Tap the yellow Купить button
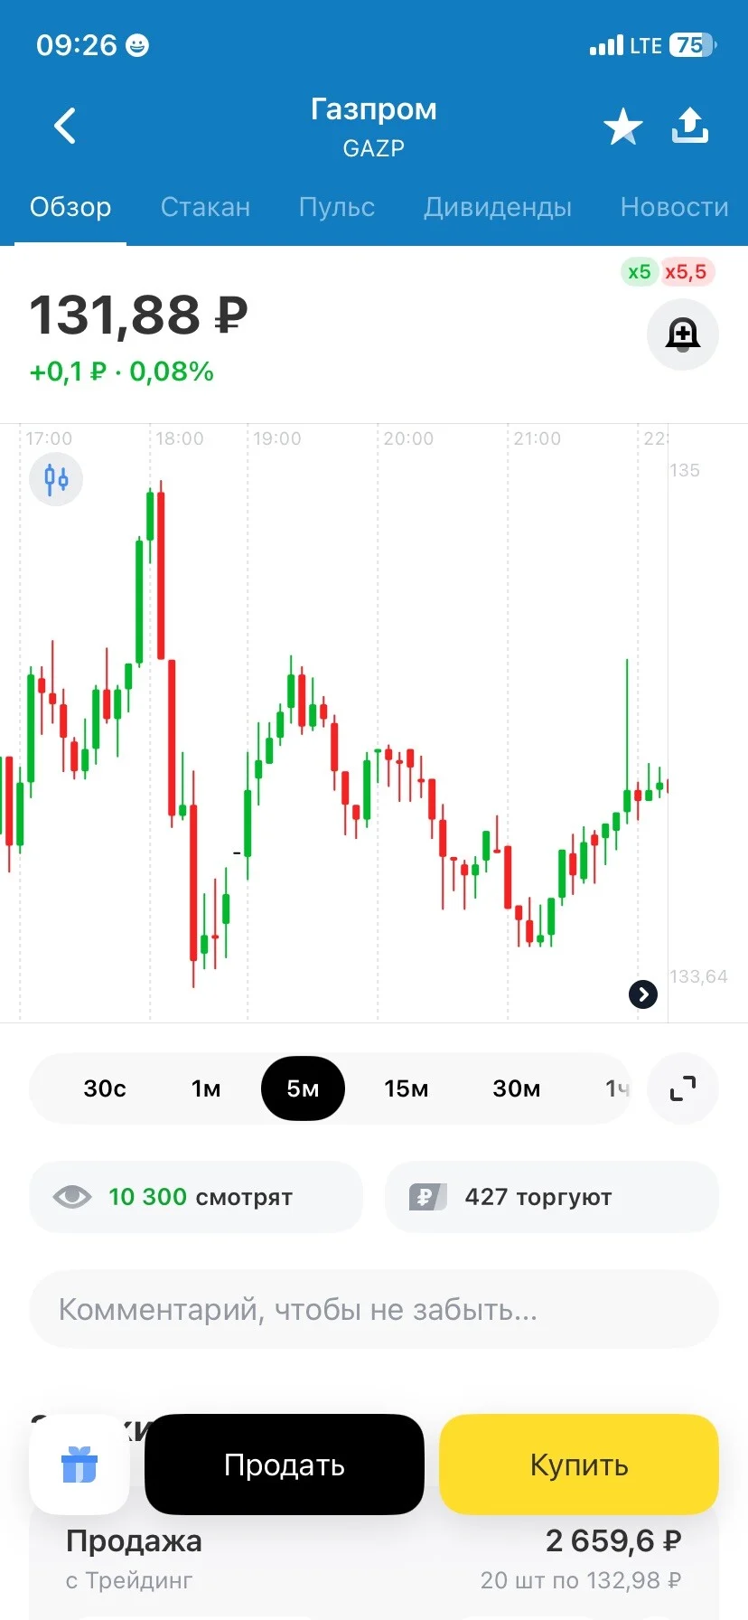This screenshot has width=748, height=1620. (x=579, y=1465)
